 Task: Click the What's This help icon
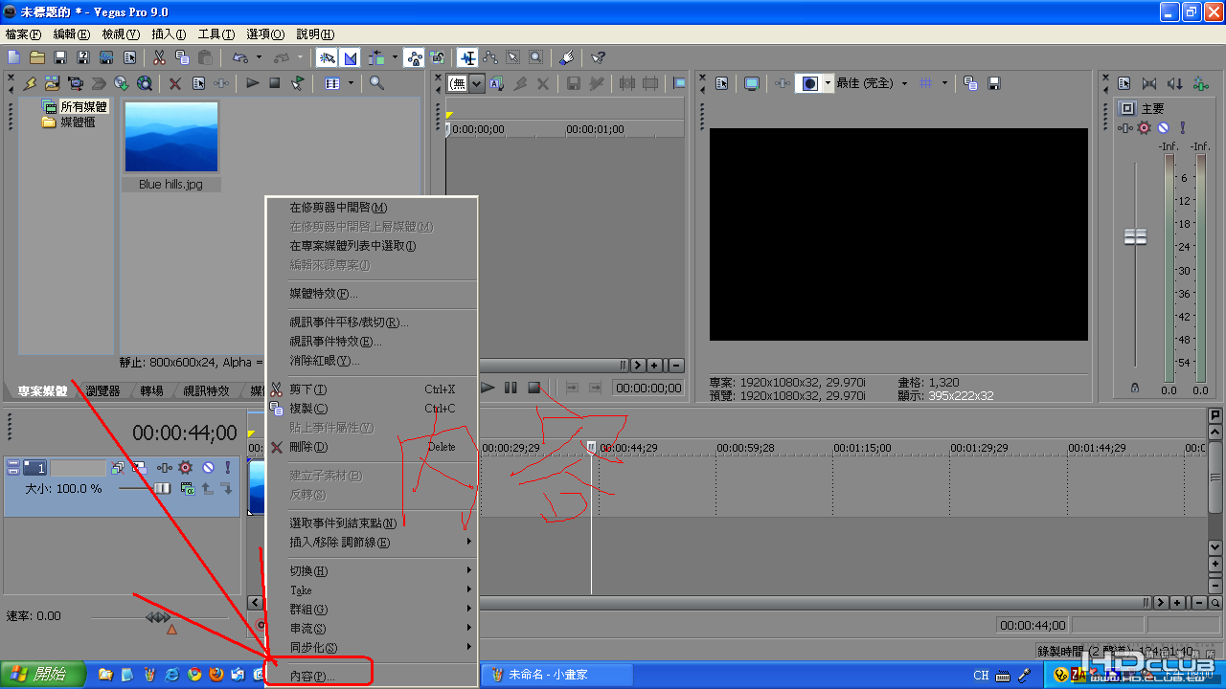598,57
